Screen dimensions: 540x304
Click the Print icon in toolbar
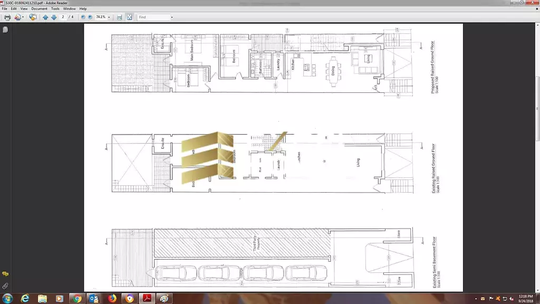click(7, 17)
